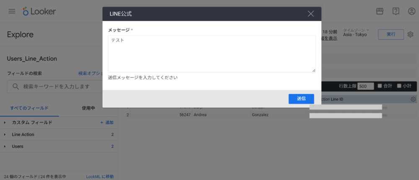
Task: Click the 行数上限 row limit field
Action: [x=366, y=86]
